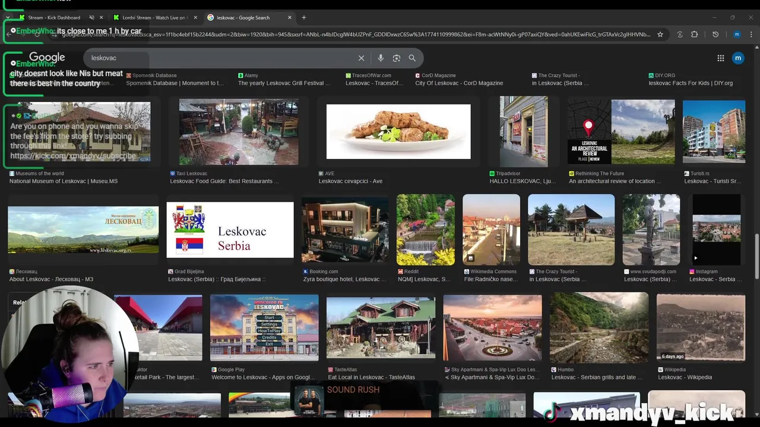Click City Of Leskovac - CorD Magazine link
Image resolution: width=760 pixels, height=427 pixels.
[x=459, y=83]
